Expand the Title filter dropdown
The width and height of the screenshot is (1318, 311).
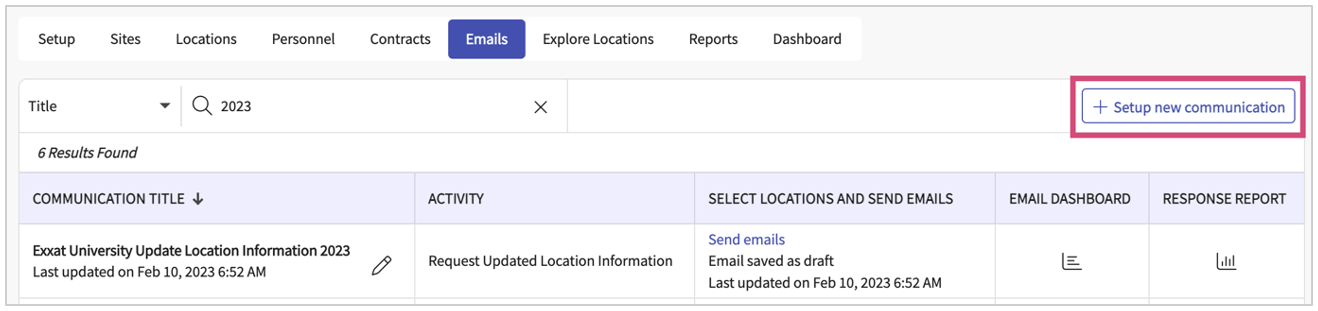(164, 106)
